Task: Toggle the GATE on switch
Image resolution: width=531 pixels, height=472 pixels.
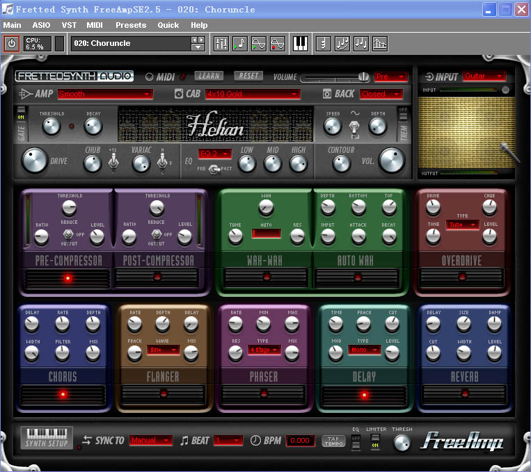Action: tap(21, 114)
